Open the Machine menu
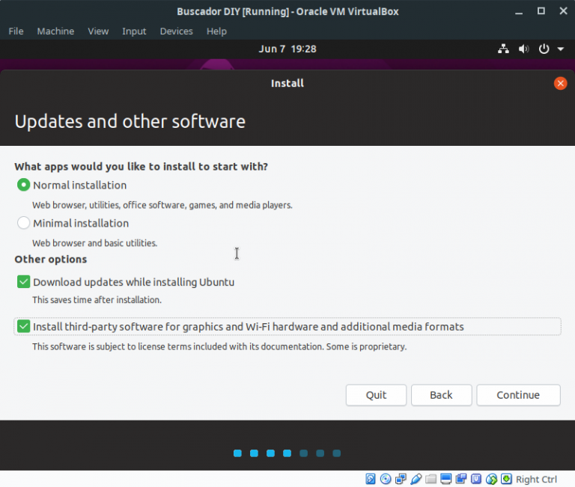This screenshot has height=487, width=575. click(x=55, y=31)
